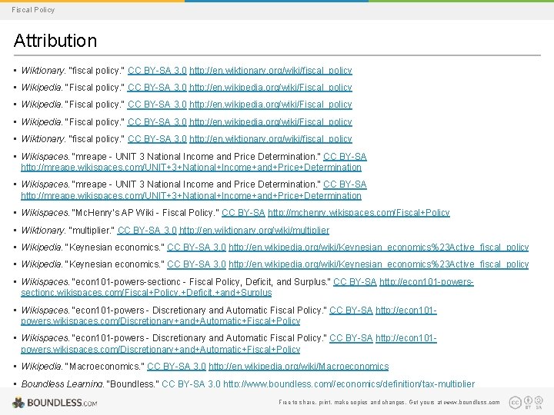The height and width of the screenshot is (415, 554).
Task: Open Wiktionary fiscal_policy URL just above the mreape entries
Action: pos(271,139)
